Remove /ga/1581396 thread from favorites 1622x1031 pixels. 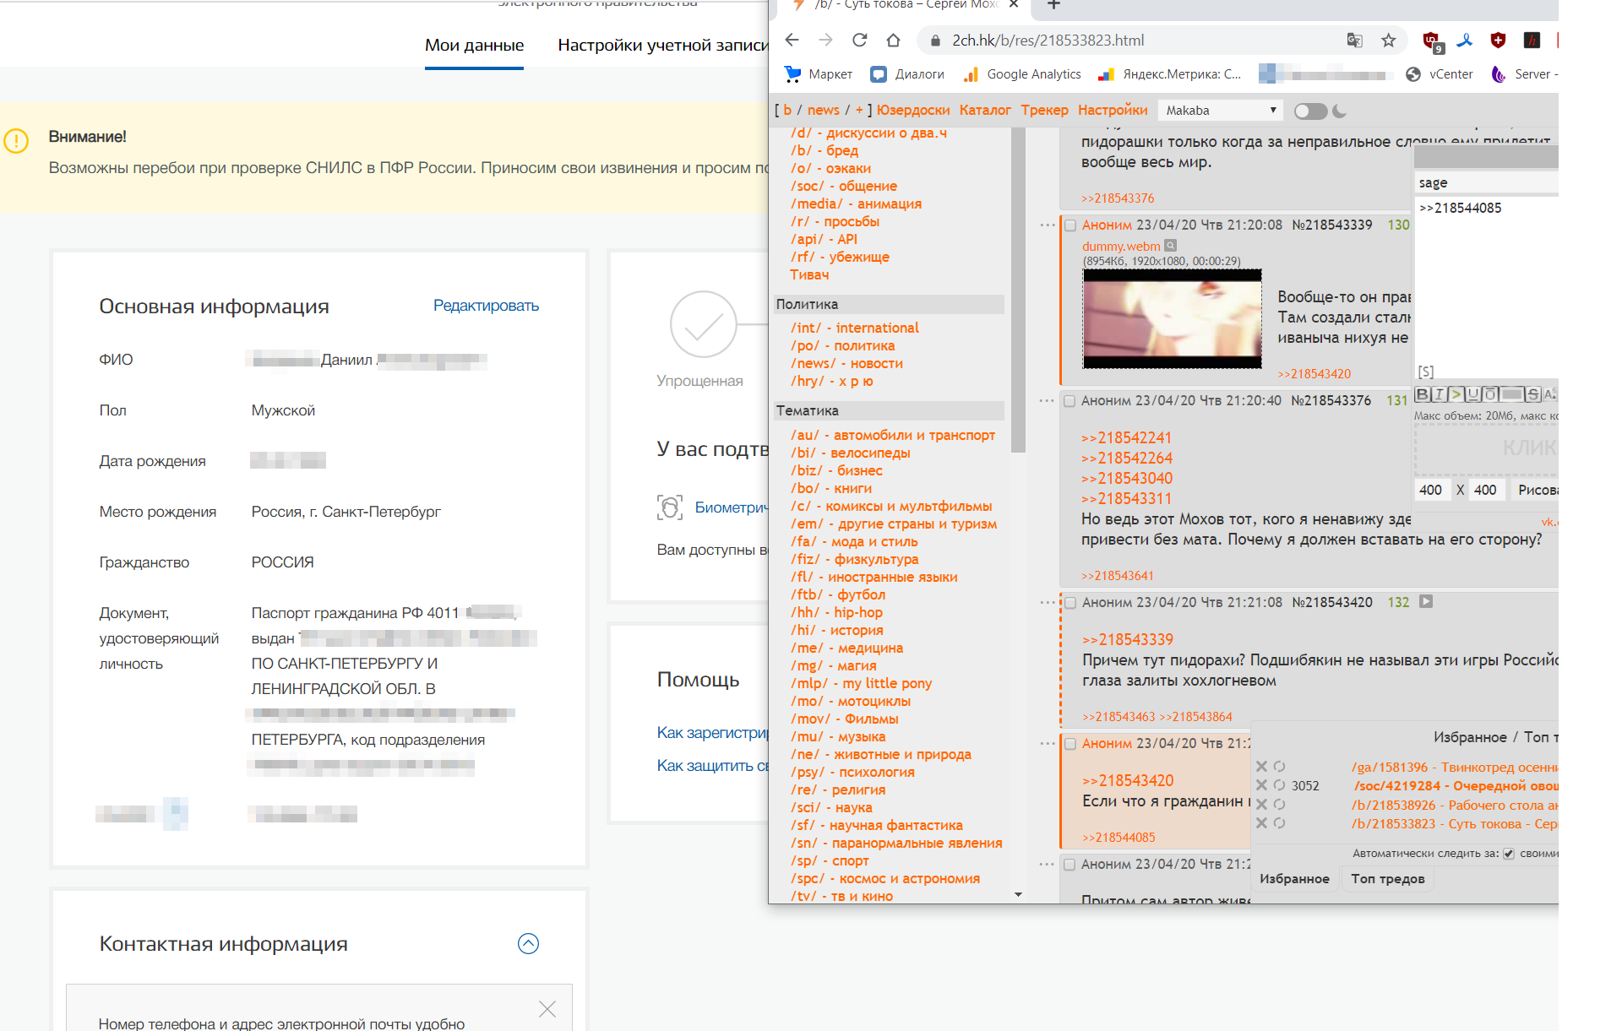coord(1261,767)
